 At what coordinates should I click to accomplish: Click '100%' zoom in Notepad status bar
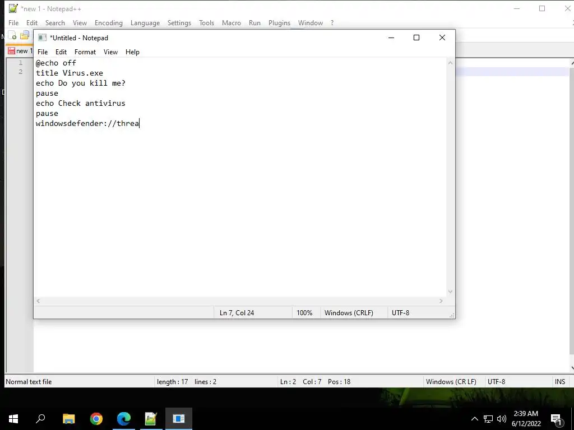click(x=304, y=313)
